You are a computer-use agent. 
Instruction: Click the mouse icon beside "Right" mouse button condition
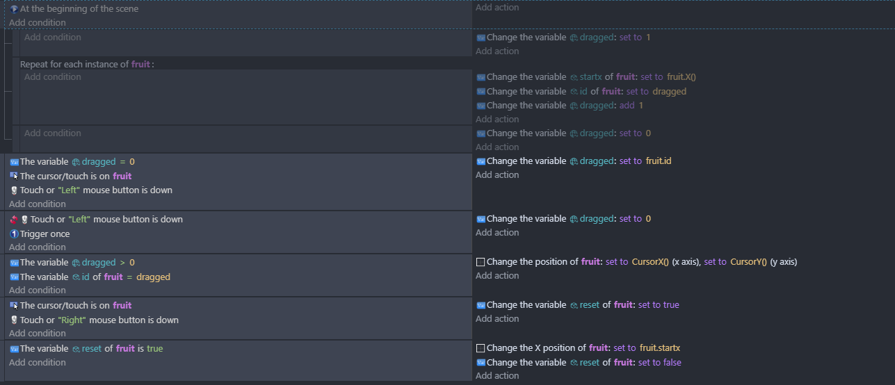[14, 320]
